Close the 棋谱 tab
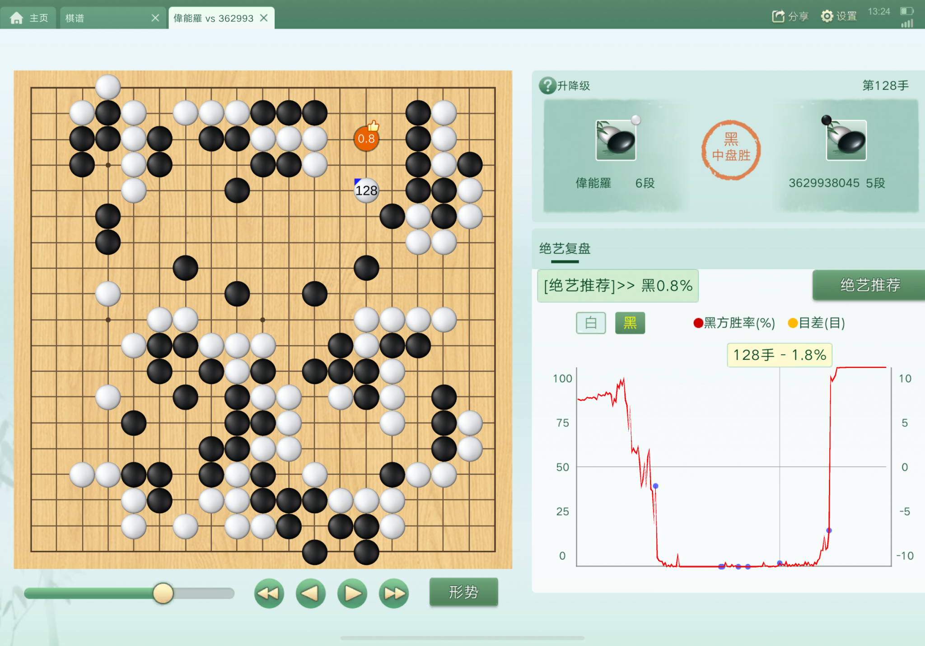Image resolution: width=925 pixels, height=646 pixels. pyautogui.click(x=155, y=18)
